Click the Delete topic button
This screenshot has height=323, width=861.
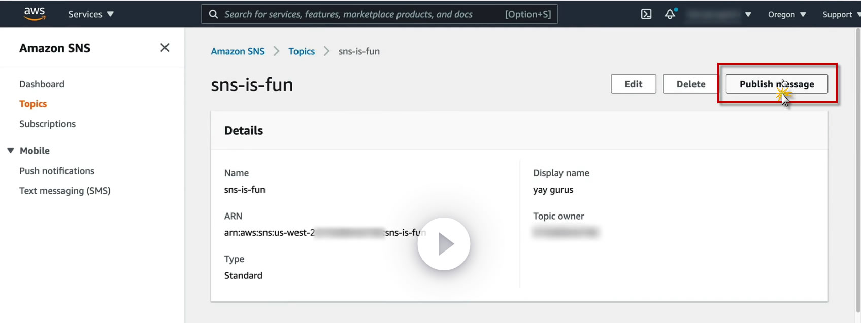(x=691, y=84)
